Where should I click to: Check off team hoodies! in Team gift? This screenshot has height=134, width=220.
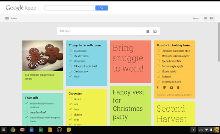[x=26, y=112]
